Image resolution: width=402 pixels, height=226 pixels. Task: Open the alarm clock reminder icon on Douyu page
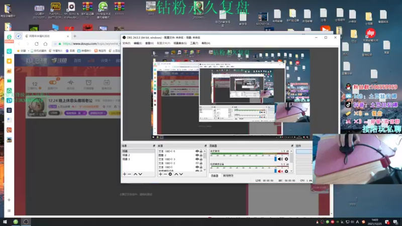(88, 82)
